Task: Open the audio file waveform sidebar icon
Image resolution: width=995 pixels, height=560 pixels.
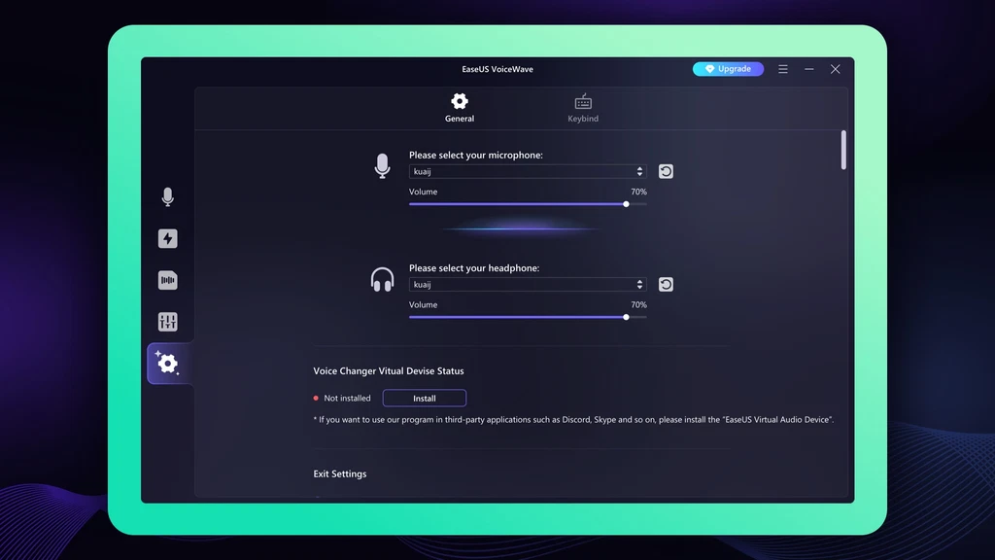Action: click(x=167, y=281)
